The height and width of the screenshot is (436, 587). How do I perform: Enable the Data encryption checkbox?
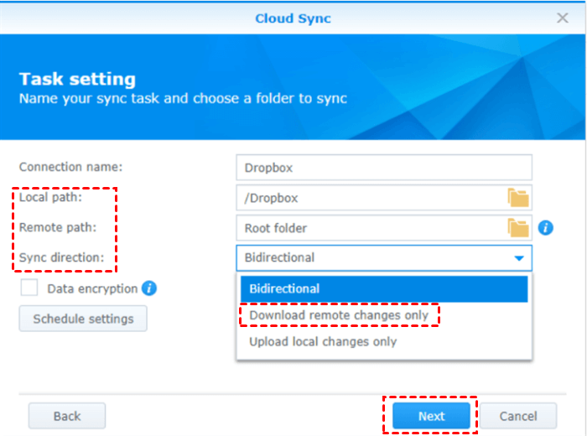[29, 288]
